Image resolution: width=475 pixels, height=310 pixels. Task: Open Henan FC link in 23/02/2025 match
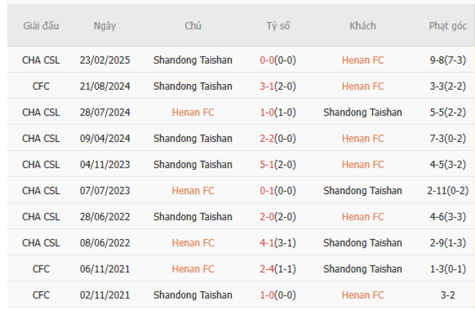click(362, 60)
